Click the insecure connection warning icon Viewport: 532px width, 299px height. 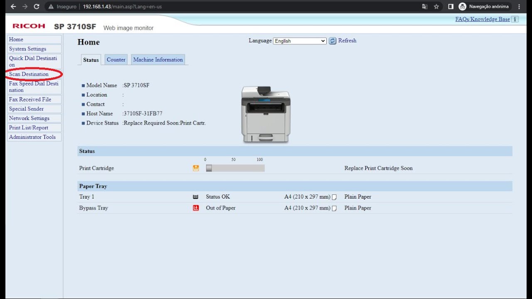tap(51, 7)
